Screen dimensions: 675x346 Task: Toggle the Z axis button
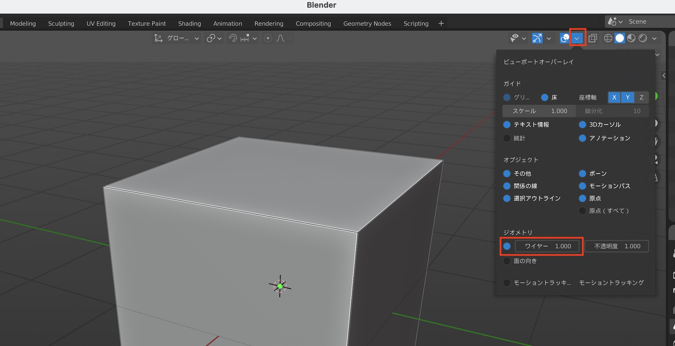point(641,97)
